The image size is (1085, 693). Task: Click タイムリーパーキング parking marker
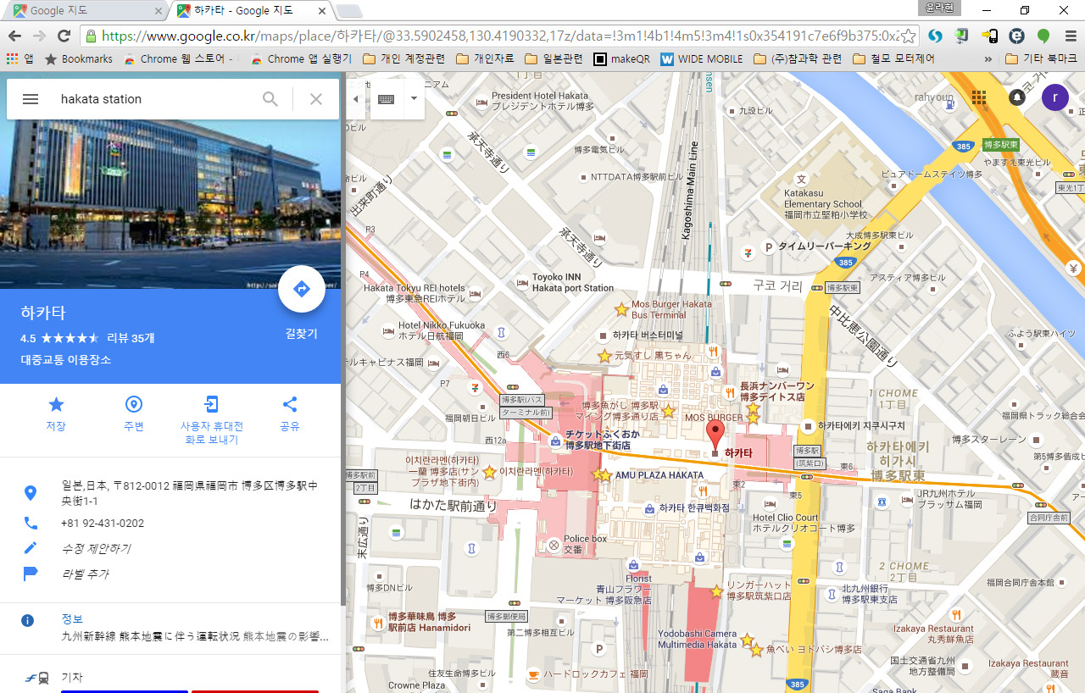(770, 247)
